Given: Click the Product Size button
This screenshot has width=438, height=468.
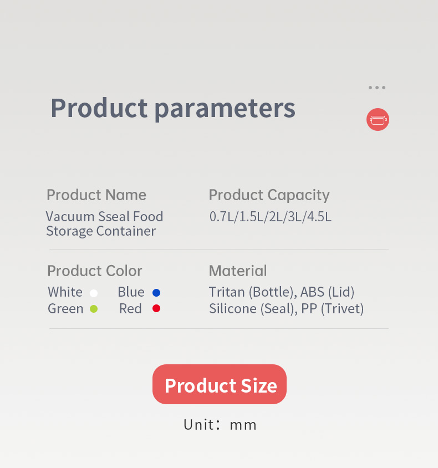Looking at the screenshot, I should click(x=220, y=384).
